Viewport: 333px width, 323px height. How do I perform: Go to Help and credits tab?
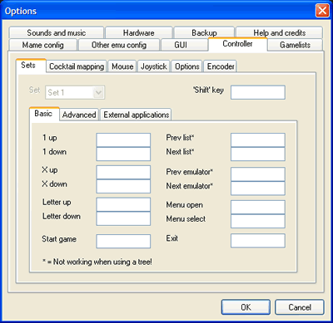279,32
